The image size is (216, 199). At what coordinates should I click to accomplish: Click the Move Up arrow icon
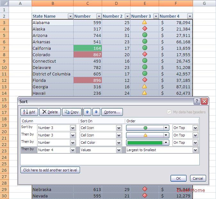(87, 112)
